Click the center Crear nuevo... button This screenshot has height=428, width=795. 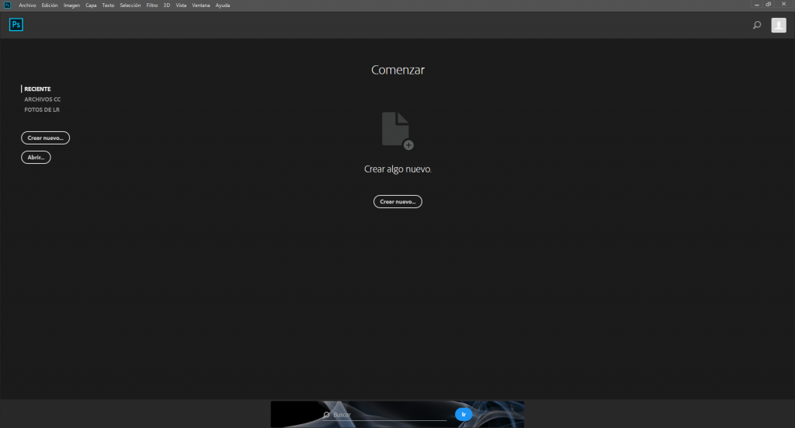(x=397, y=202)
